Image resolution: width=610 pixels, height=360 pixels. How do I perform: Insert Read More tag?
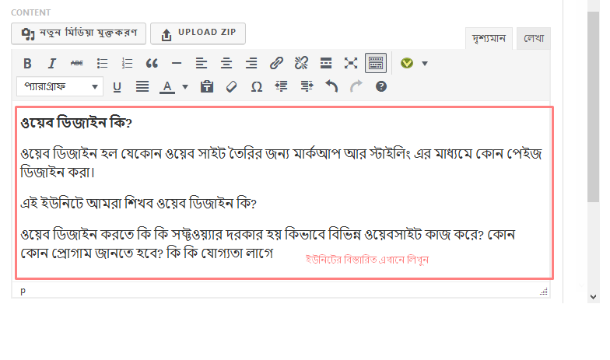coord(326,63)
